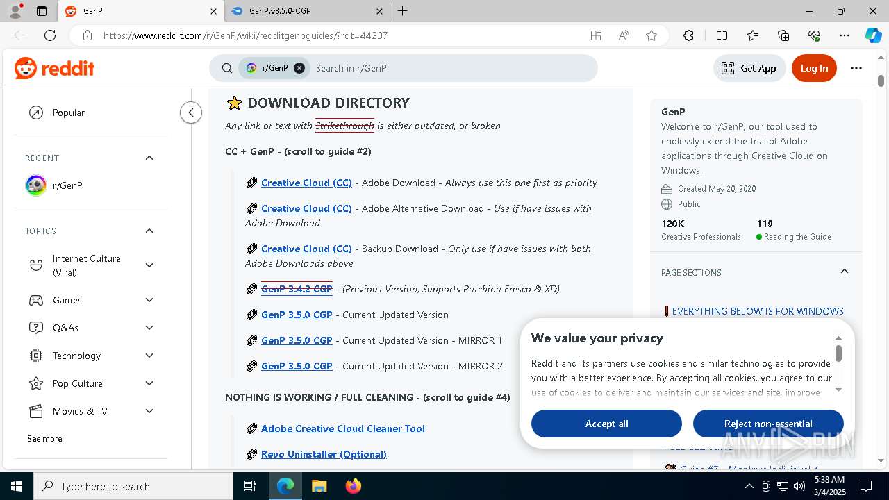Viewport: 889px width, 500px height.
Task: Open Read aloud icon in address bar
Action: point(624,35)
